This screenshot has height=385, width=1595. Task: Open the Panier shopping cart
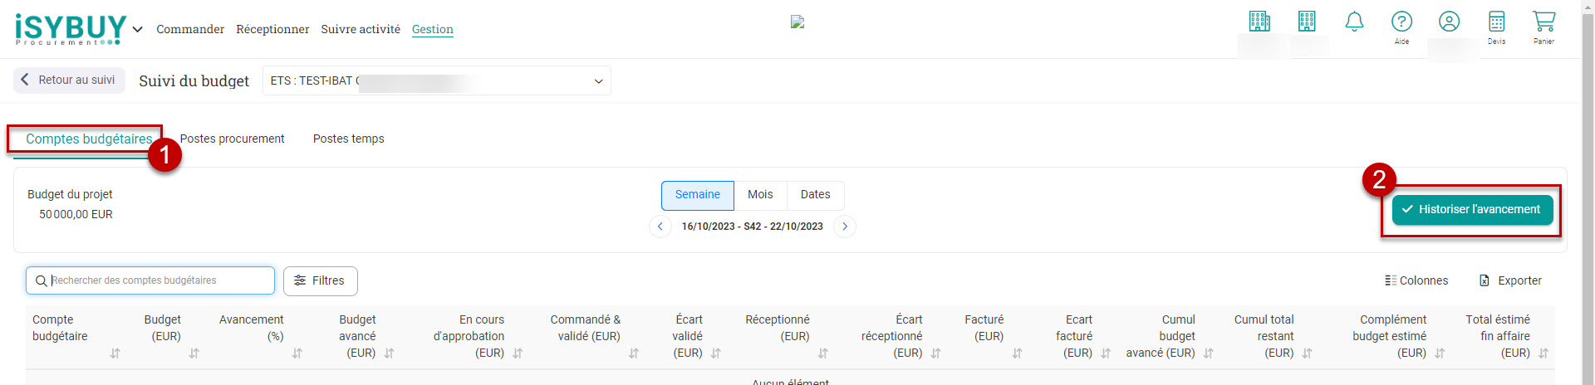(x=1543, y=22)
